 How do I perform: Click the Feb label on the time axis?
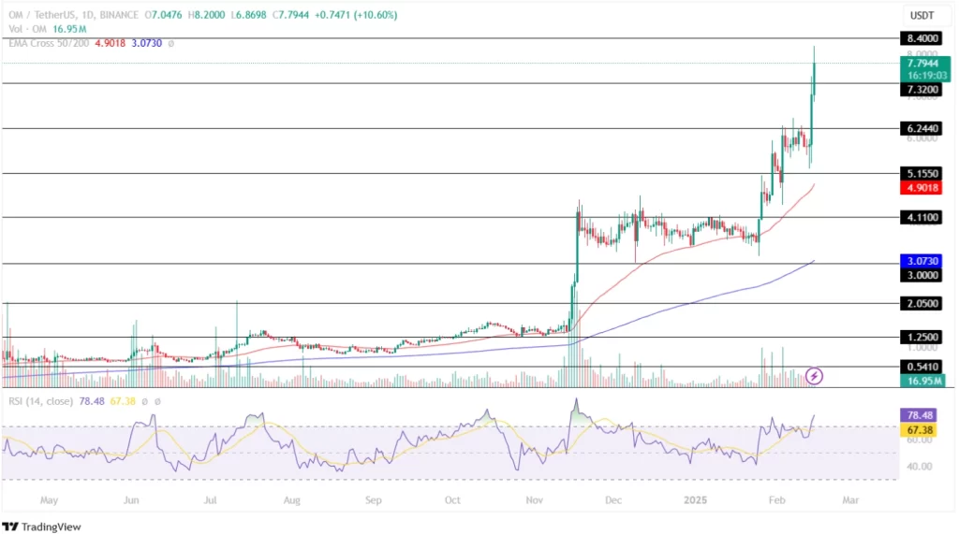776,499
